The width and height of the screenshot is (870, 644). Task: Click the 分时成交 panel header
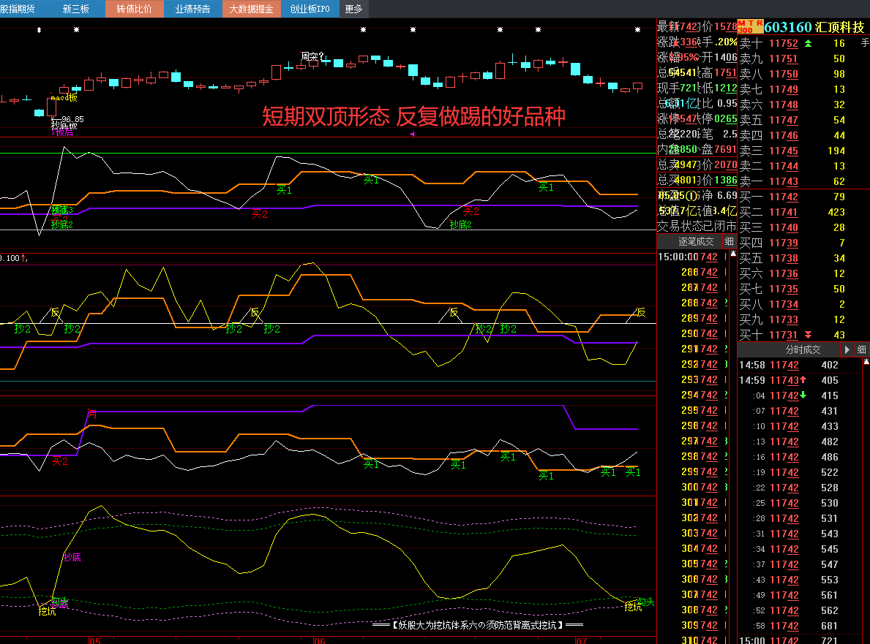(x=802, y=349)
